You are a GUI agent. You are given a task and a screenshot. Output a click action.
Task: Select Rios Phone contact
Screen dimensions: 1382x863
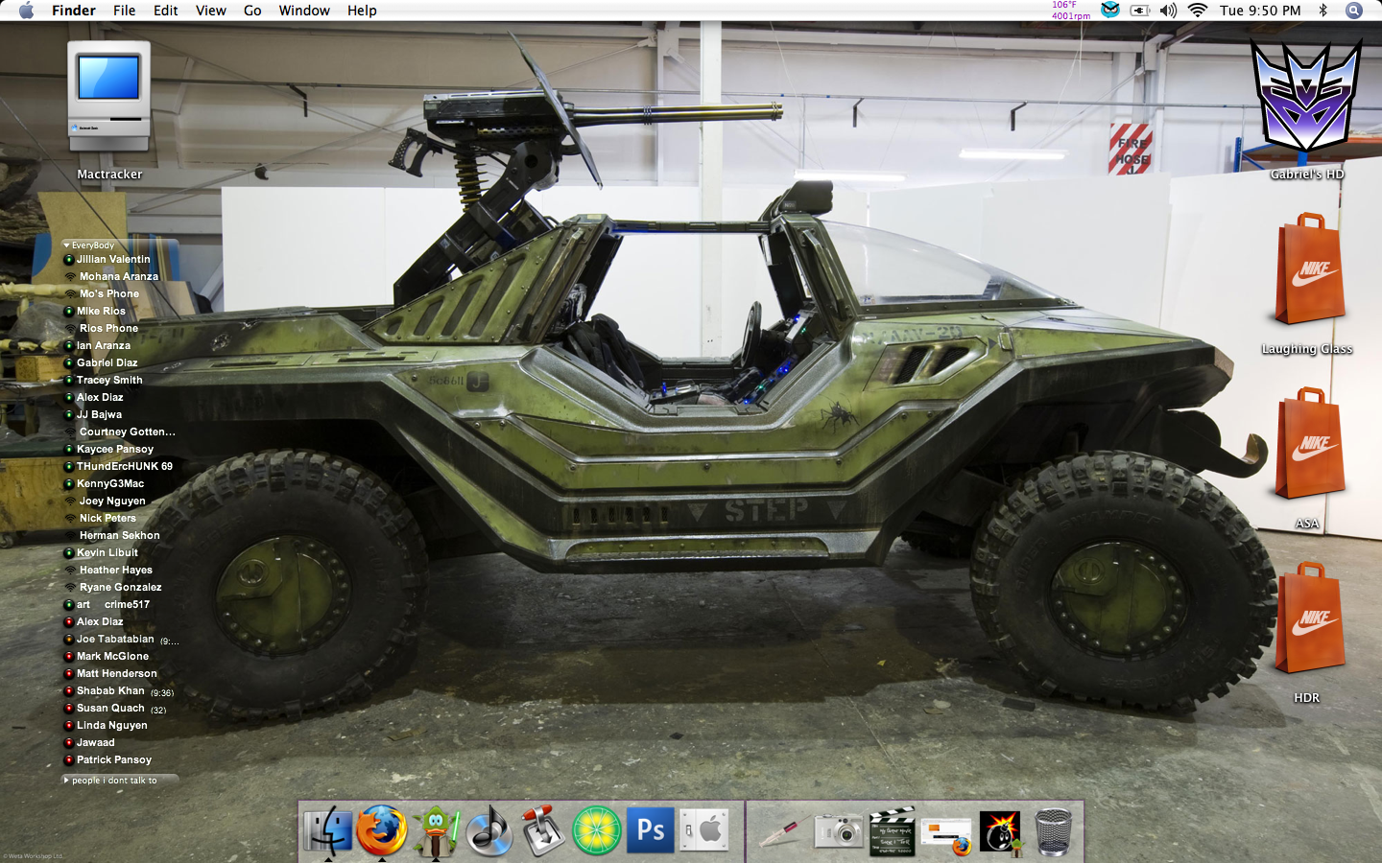click(x=108, y=328)
